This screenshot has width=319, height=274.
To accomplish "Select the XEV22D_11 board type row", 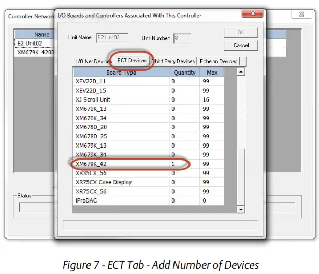I will click(149, 81).
